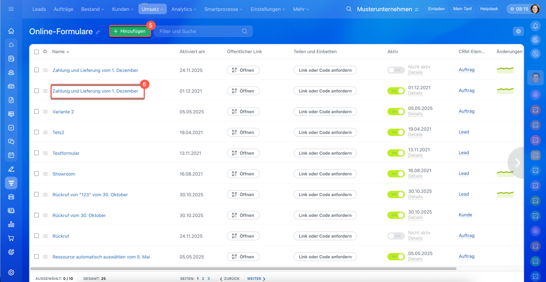
Task: Request link or code for Showroom form
Action: [x=325, y=174]
